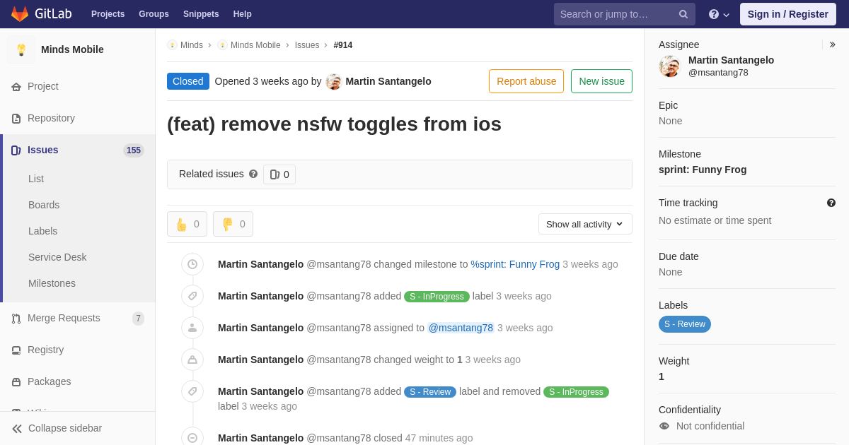The height and width of the screenshot is (445, 849).
Task: Click the Minds Mobile icon in breadcrumb
Action: [x=222, y=45]
